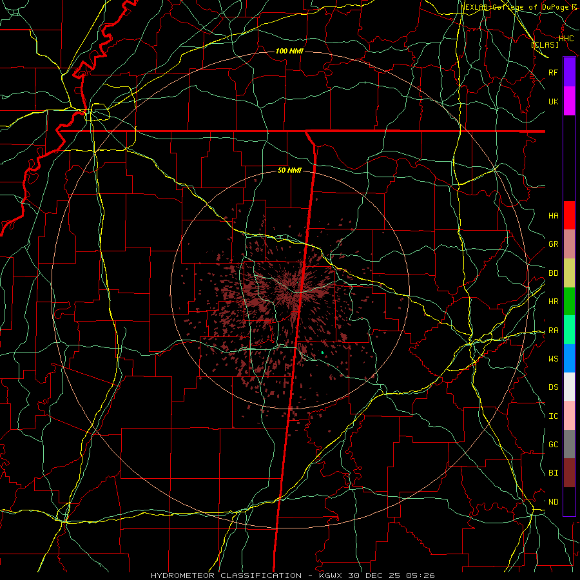The image size is (580, 580).
Task: Click the red HA legend color swatch
Action: click(569, 215)
